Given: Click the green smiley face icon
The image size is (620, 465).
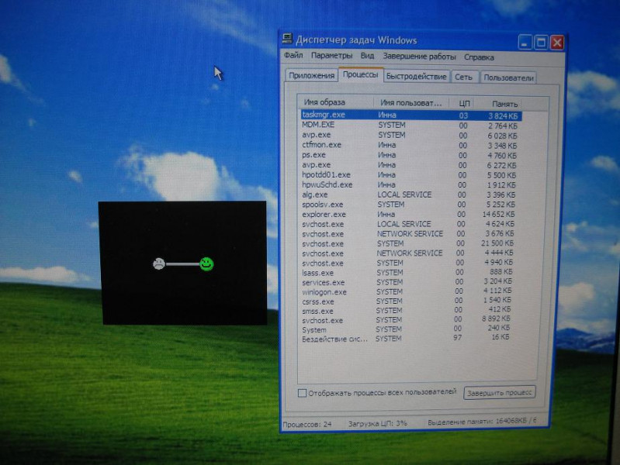Looking at the screenshot, I should click(207, 264).
